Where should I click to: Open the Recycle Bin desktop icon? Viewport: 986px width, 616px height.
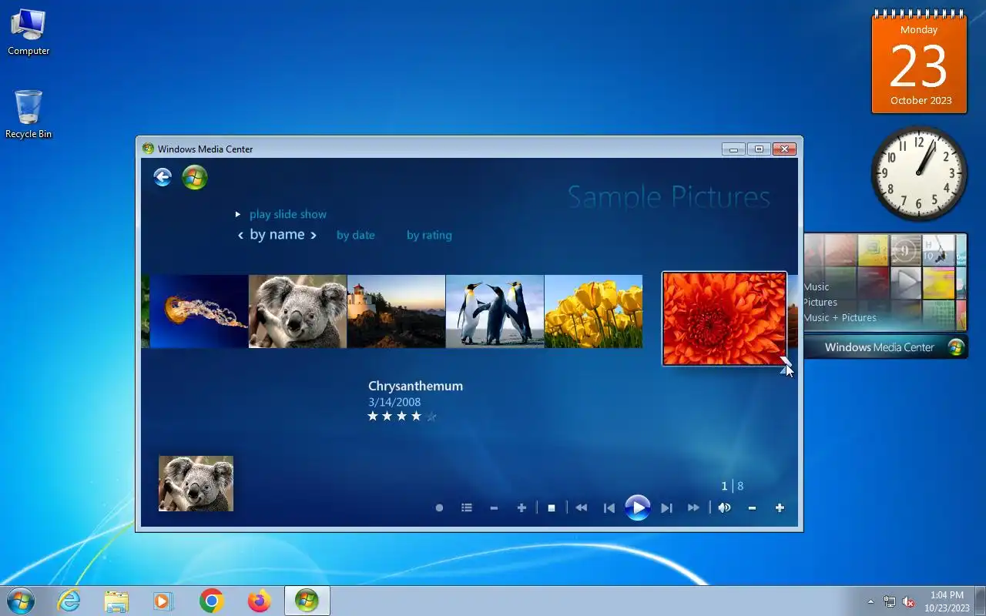(29, 115)
